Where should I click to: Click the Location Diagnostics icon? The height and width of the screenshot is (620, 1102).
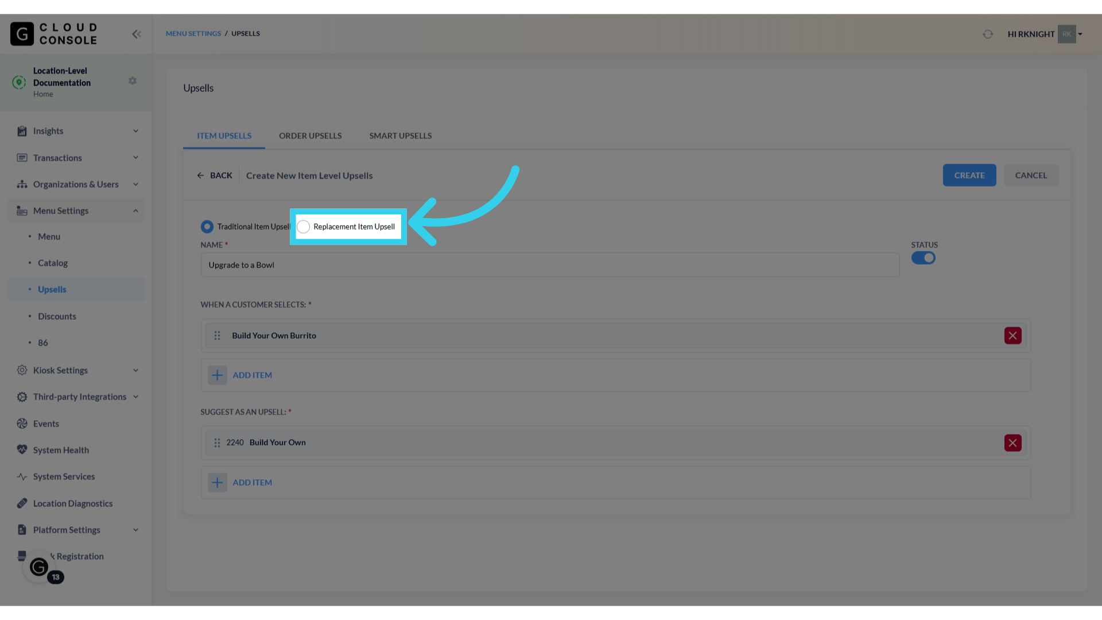tap(22, 503)
